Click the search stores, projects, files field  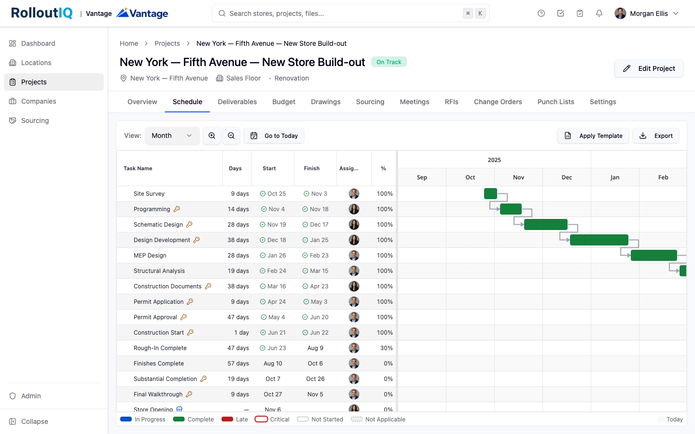pyautogui.click(x=350, y=14)
